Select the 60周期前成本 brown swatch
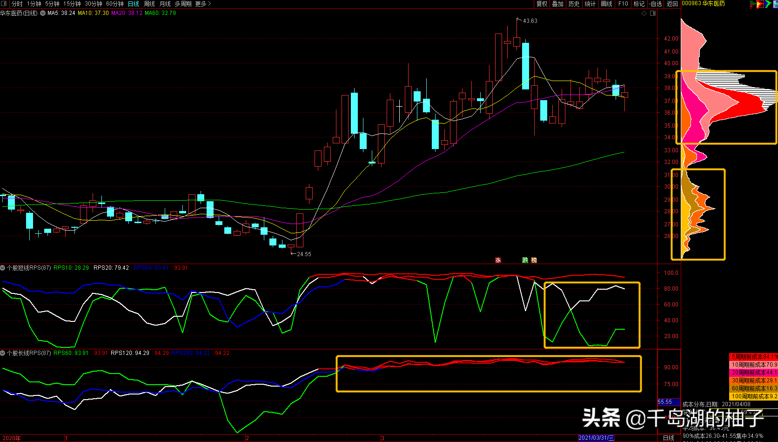 [x=753, y=388]
